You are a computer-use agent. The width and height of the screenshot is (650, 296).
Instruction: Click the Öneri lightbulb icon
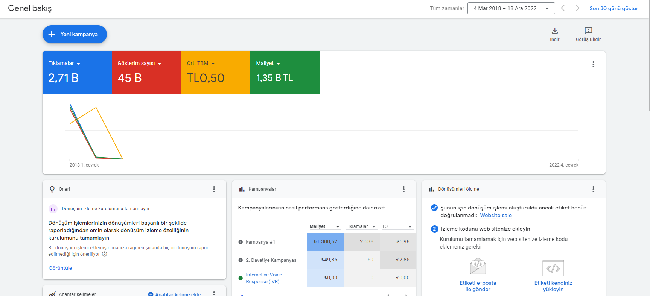pos(52,189)
